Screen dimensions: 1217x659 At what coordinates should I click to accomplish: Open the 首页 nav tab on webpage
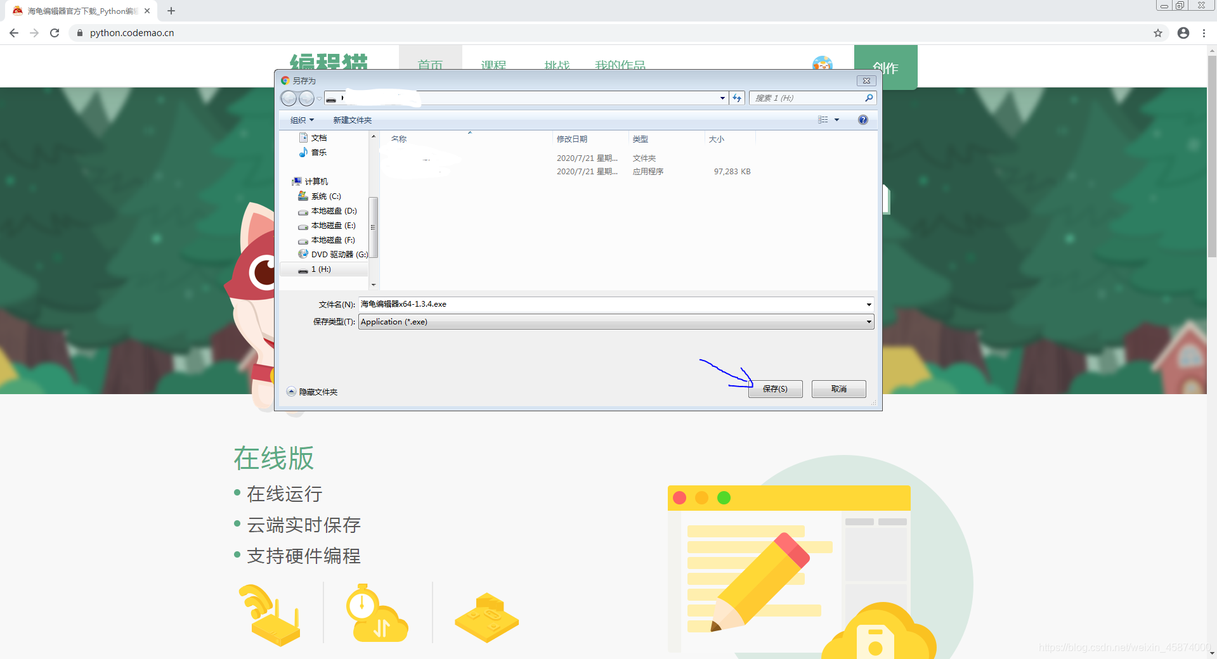430,65
